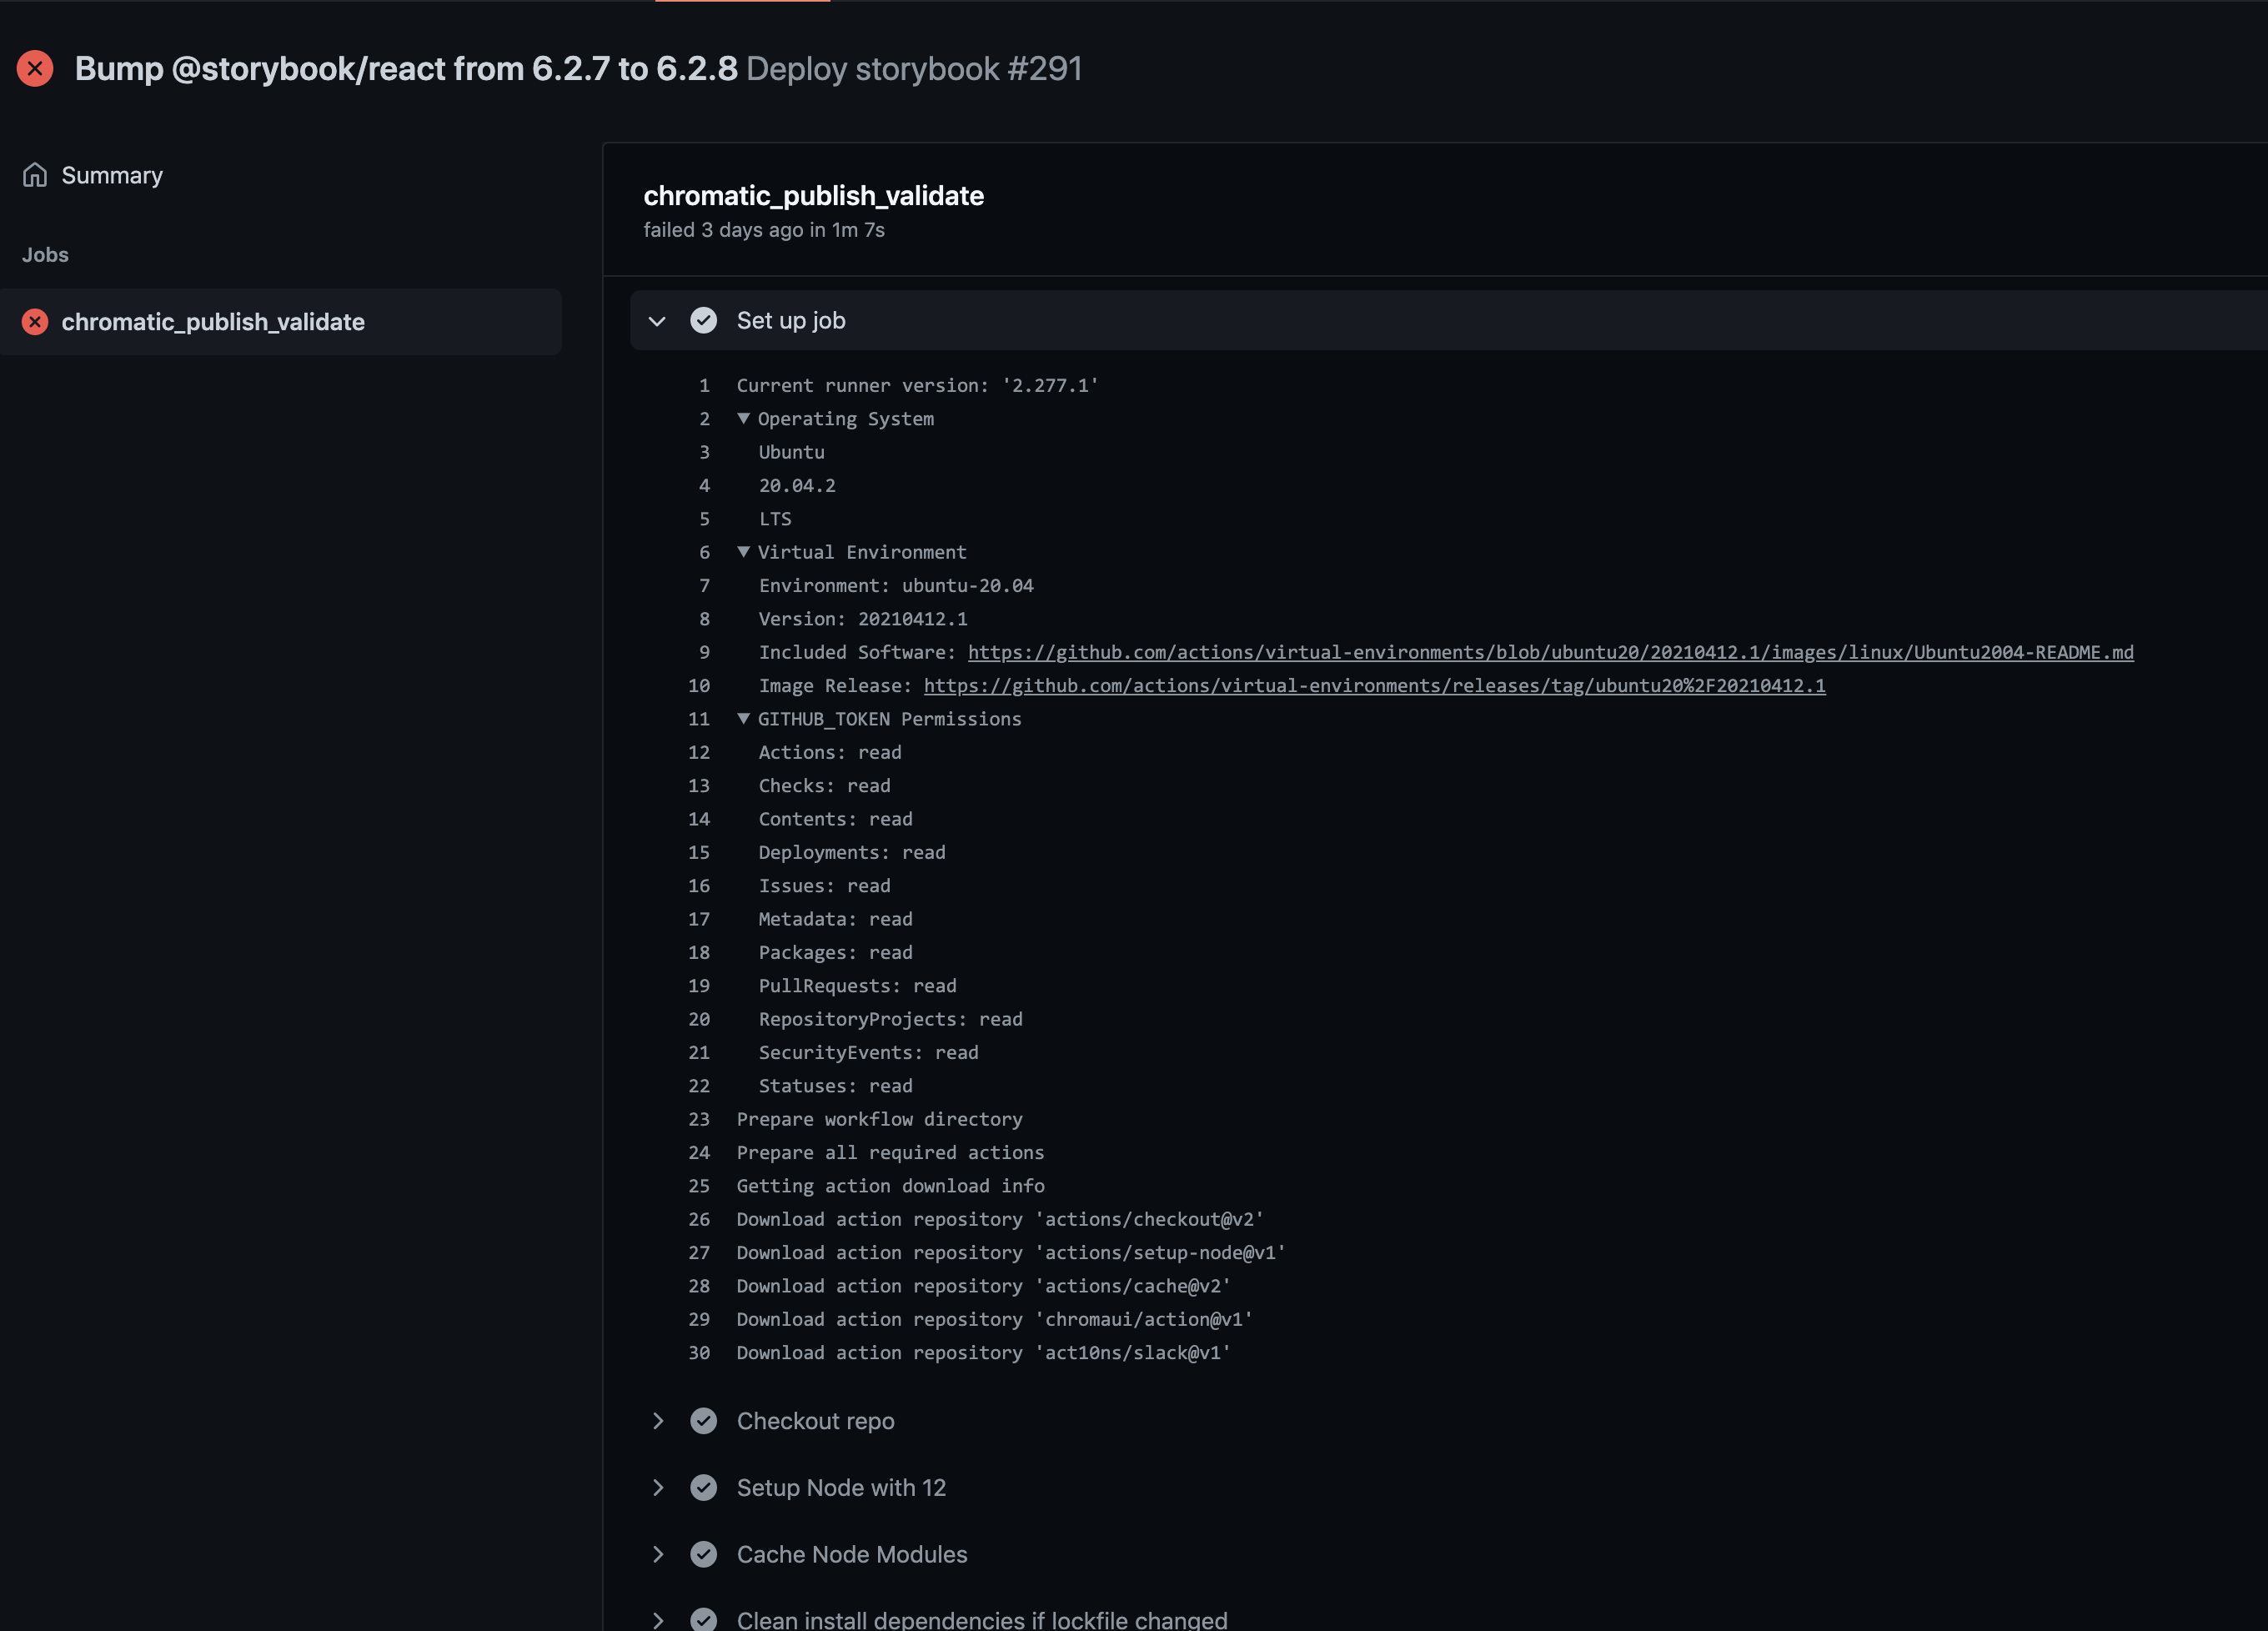Screen dimensions: 2268x1631
Task: Collapse the Operating System log group
Action: (x=743, y=418)
